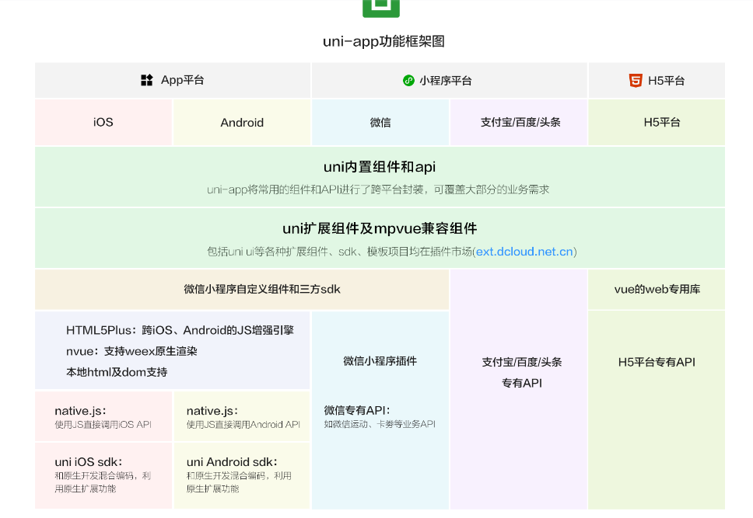This screenshot has height=518, width=753.
Task: Click the green mini-program logo icon
Action: point(408,81)
